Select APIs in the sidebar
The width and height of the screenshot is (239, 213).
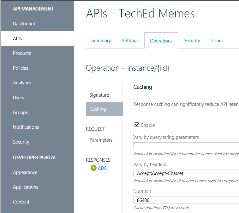tap(38, 38)
